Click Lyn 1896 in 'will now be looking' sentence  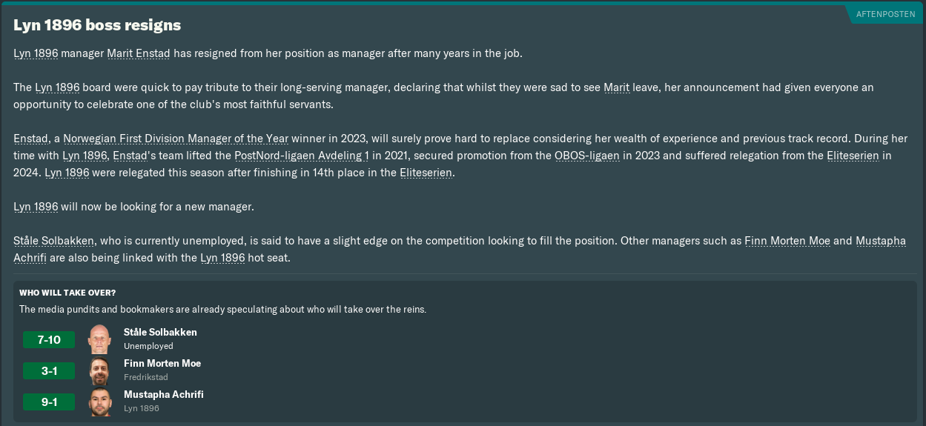tap(36, 207)
